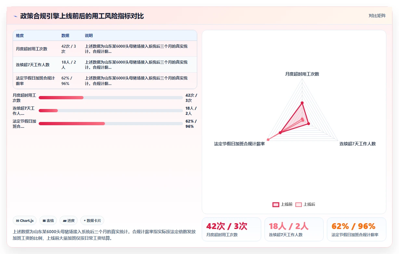The width and height of the screenshot is (399, 254).
Task: Select the 表格 tag chip
Action: click(x=48, y=221)
